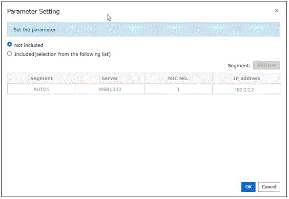Dismiss the dialog using Cancel
The height and width of the screenshot is (199, 289).
[269, 187]
